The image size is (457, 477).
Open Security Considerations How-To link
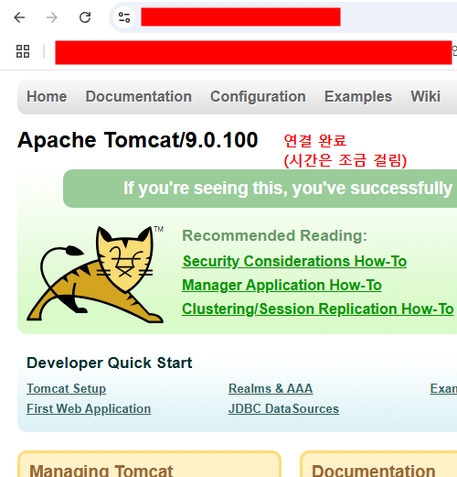(x=294, y=262)
